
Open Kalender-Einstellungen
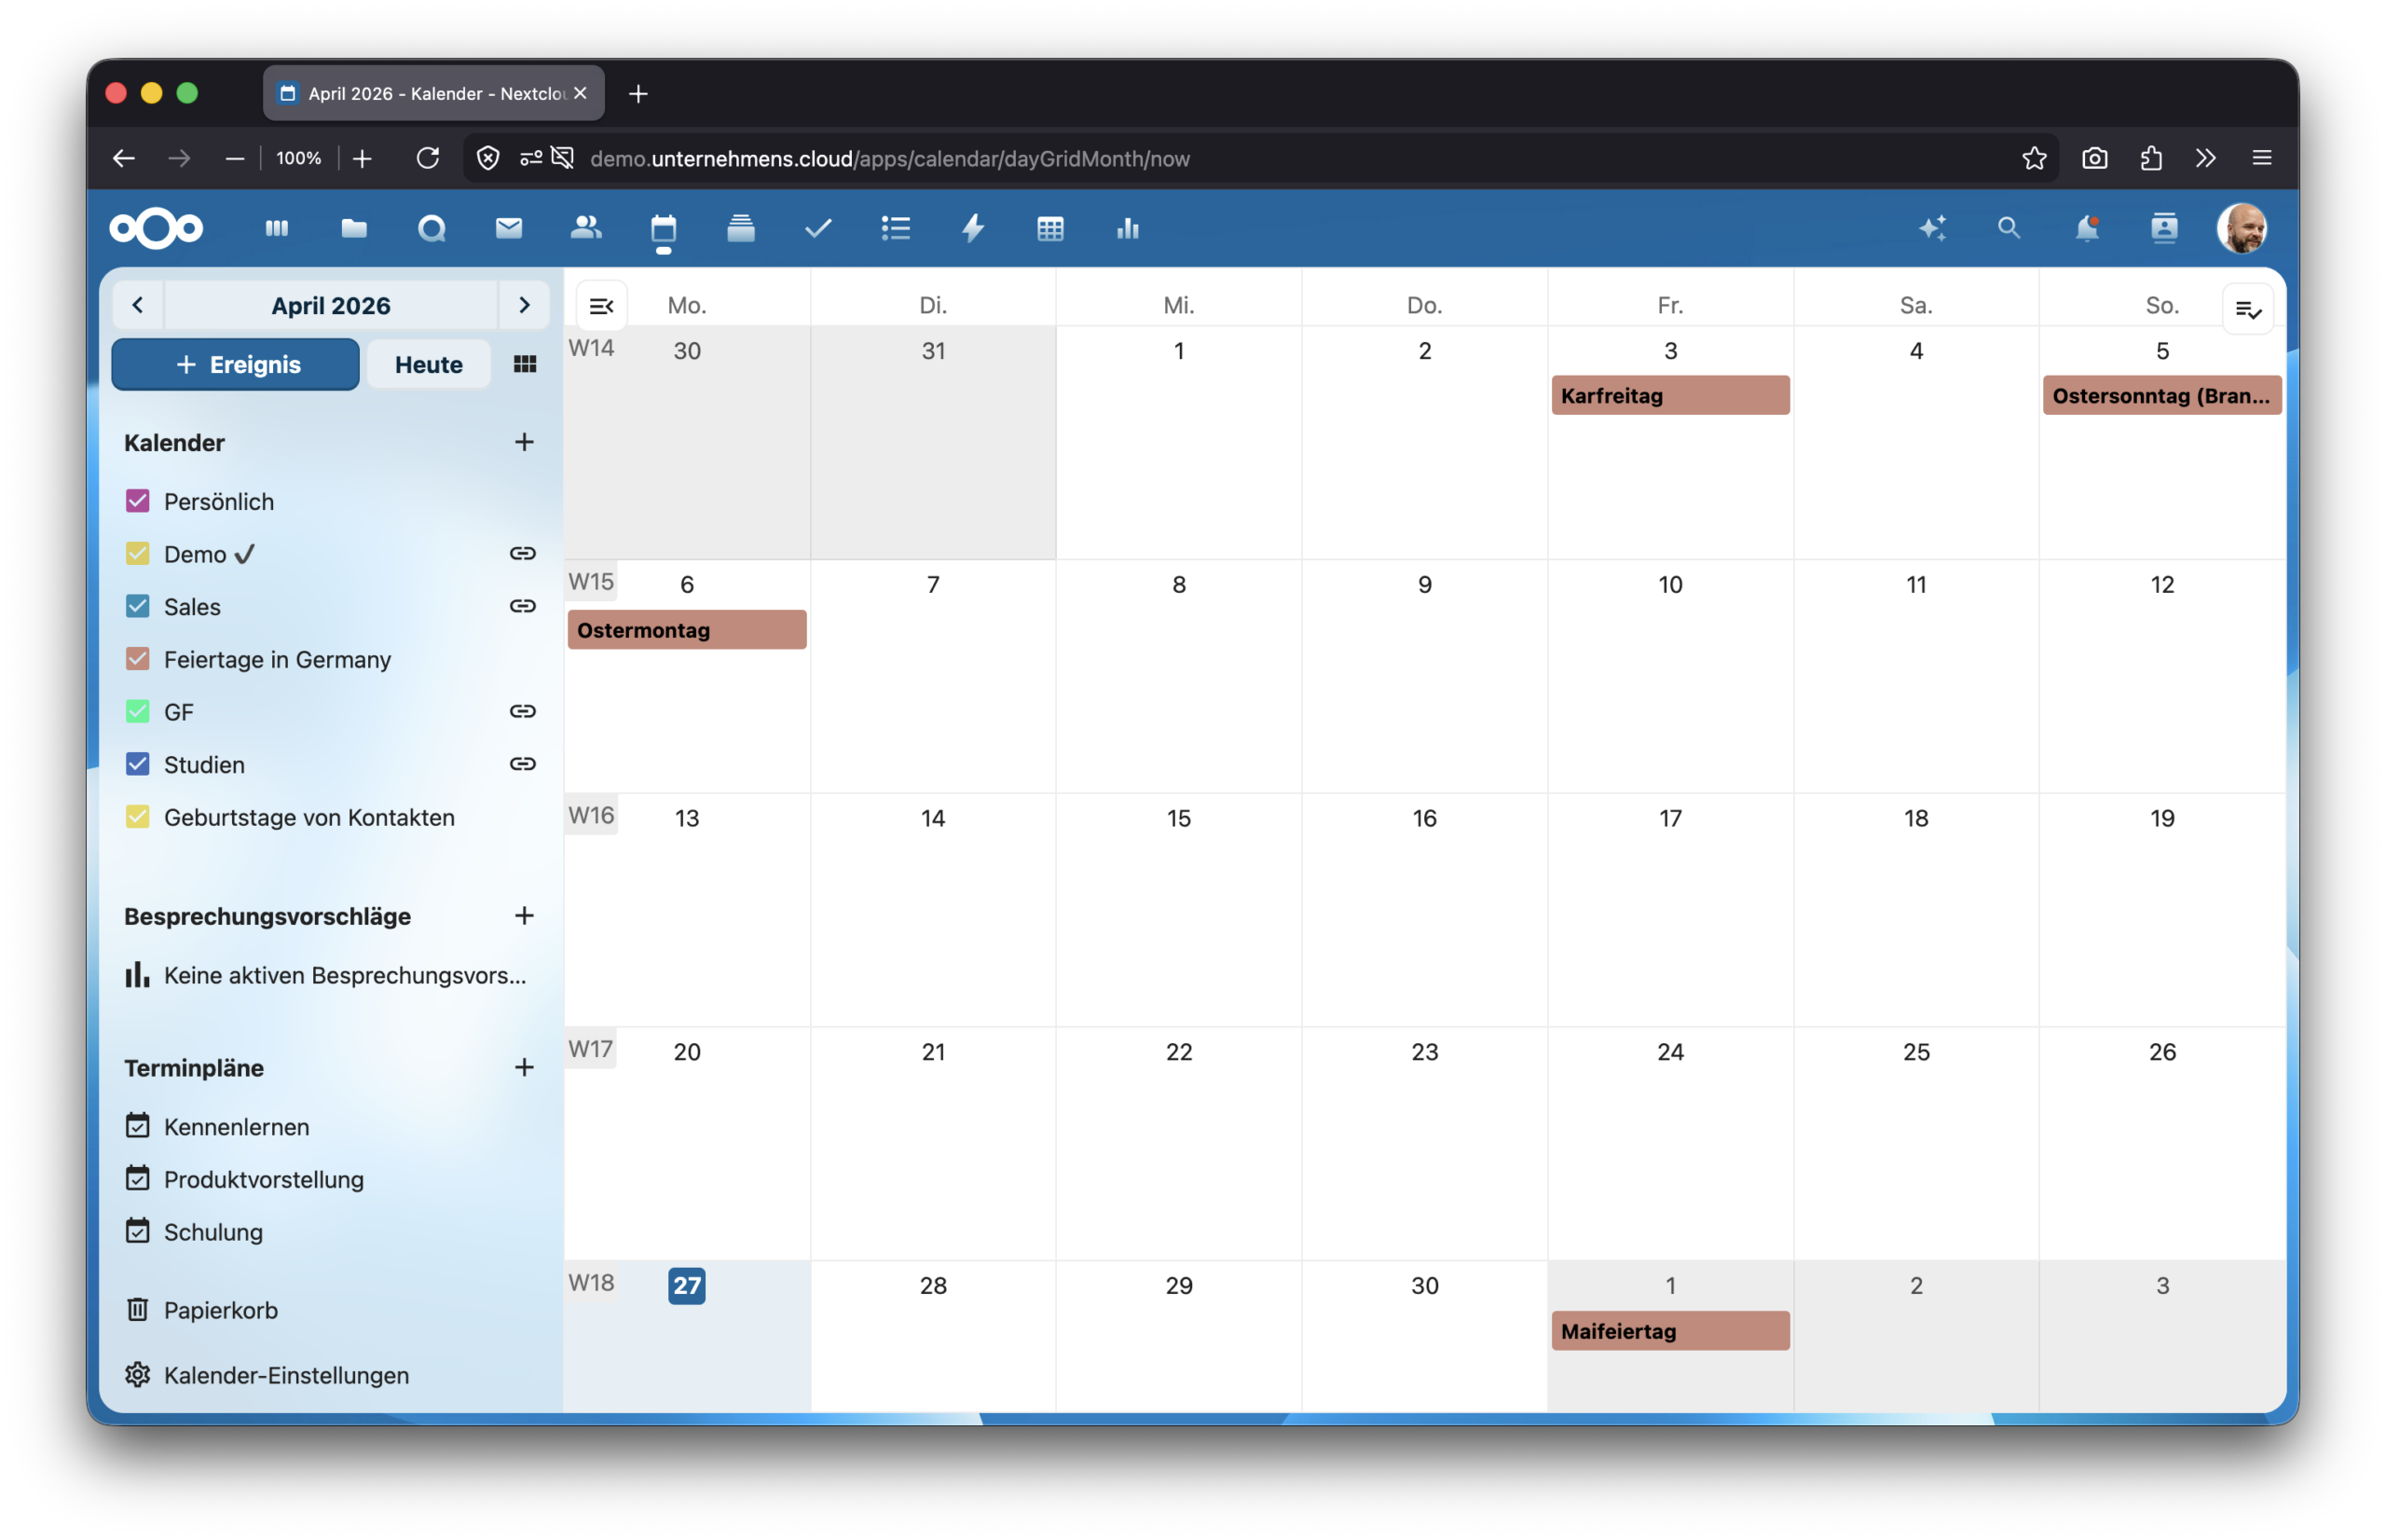(x=287, y=1374)
